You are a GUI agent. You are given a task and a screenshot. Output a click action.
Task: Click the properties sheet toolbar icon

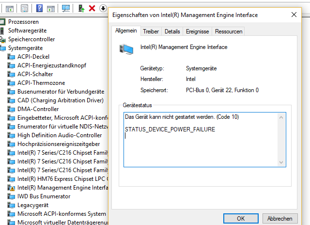[x=24, y=8]
